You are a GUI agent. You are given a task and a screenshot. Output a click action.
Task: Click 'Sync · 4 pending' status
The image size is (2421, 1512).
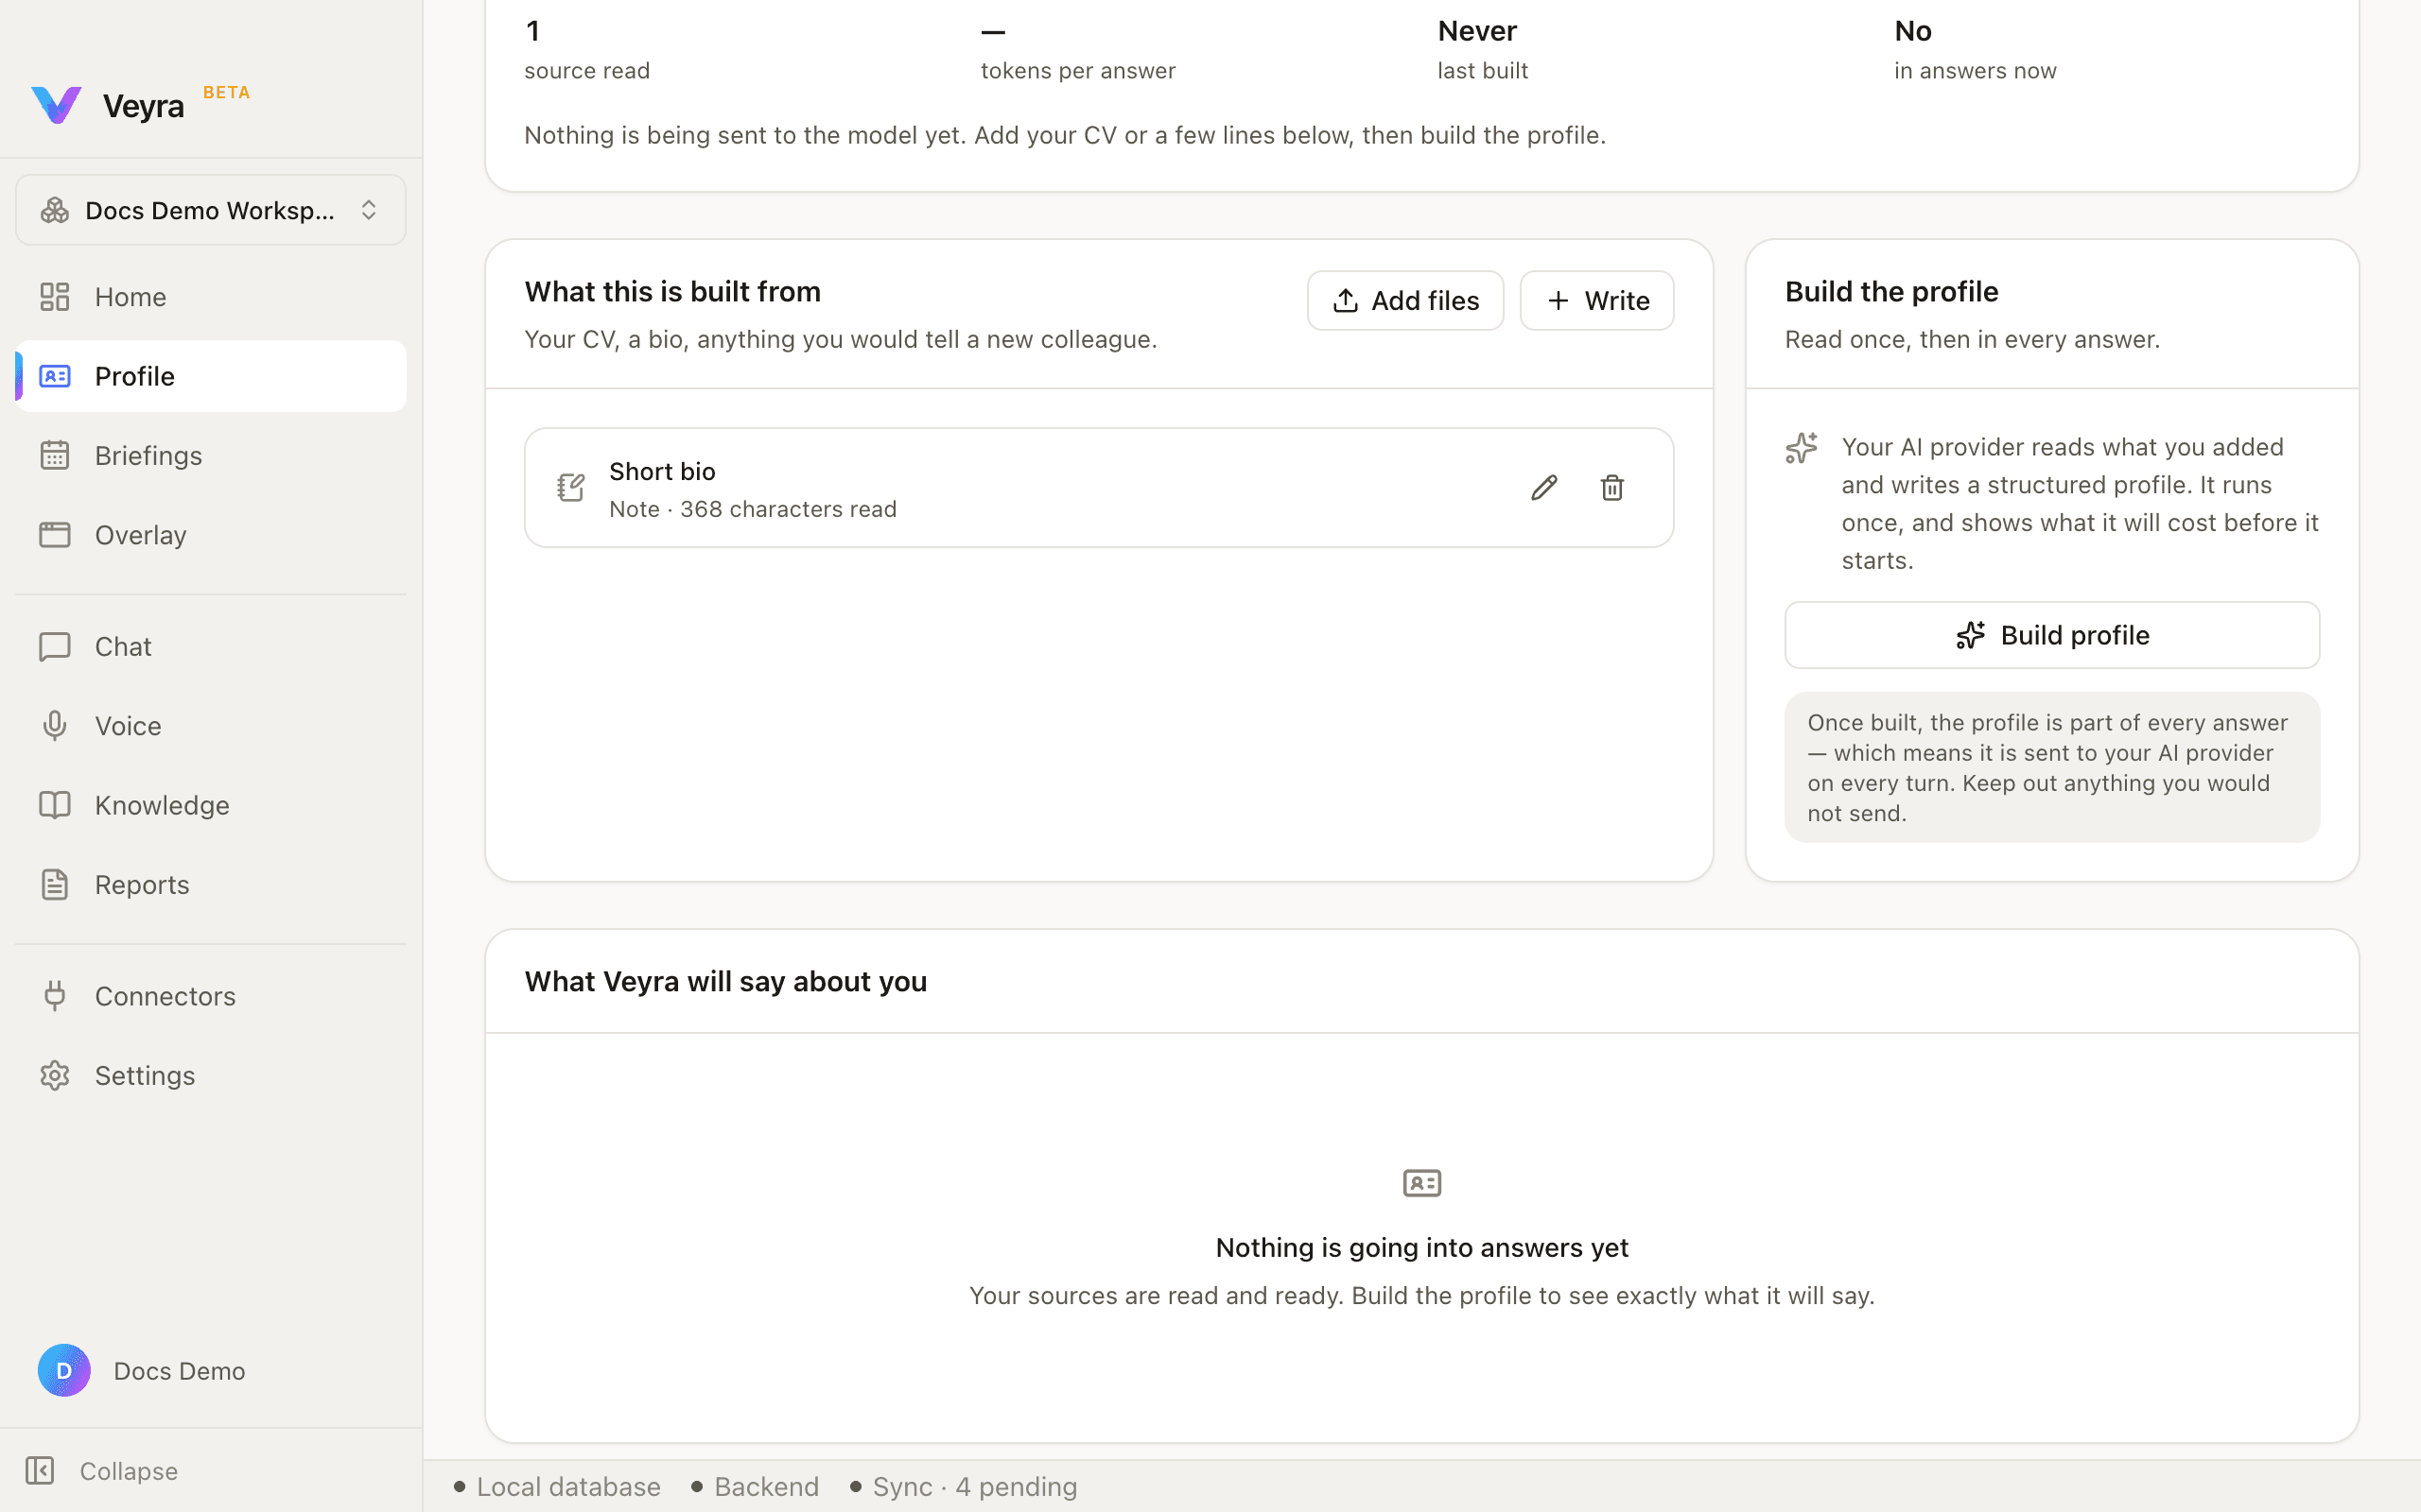[x=964, y=1487]
